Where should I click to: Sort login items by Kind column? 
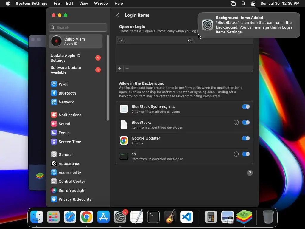(x=191, y=40)
